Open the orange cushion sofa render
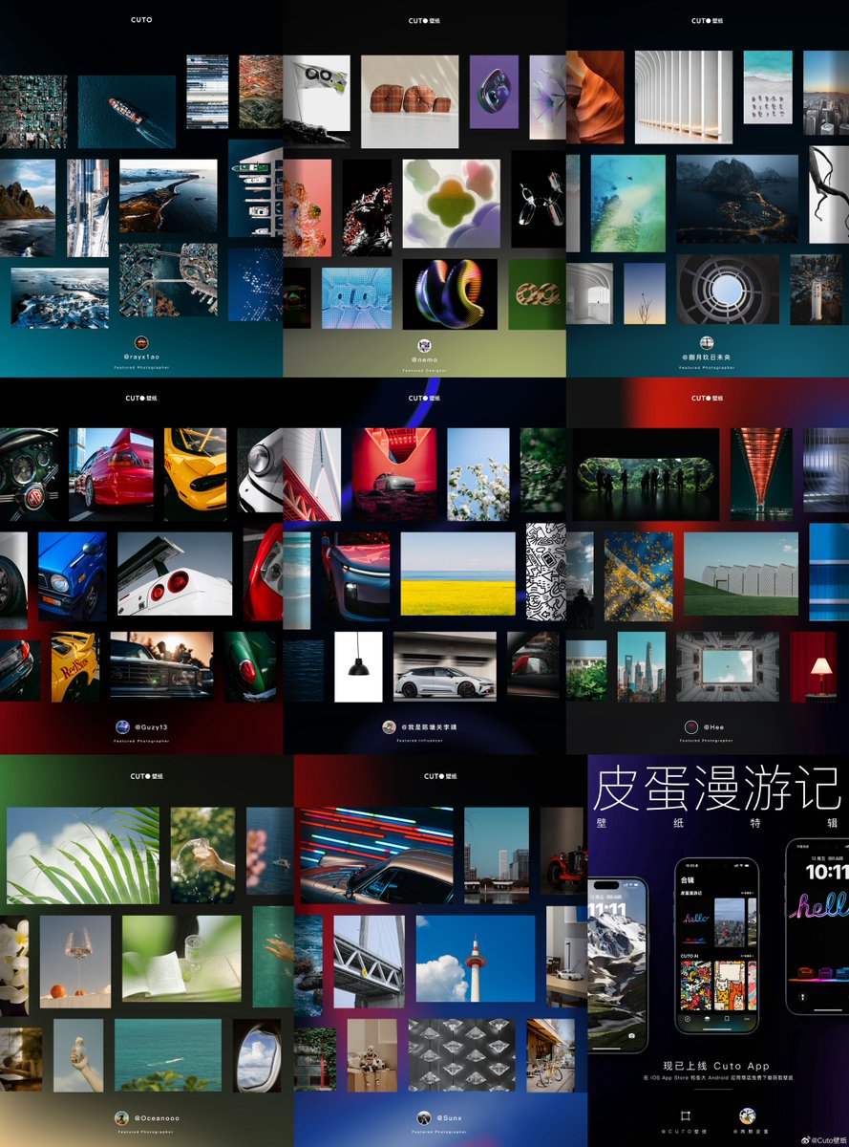Image resolution: width=849 pixels, height=1147 pixels. 410,101
